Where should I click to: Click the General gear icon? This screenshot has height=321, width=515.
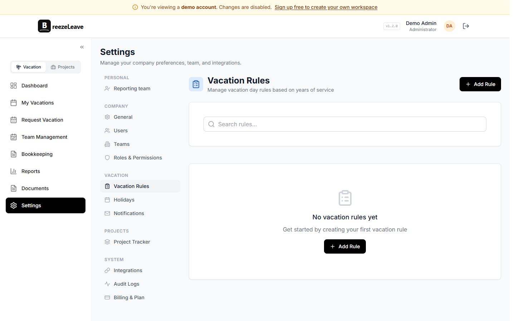point(107,117)
